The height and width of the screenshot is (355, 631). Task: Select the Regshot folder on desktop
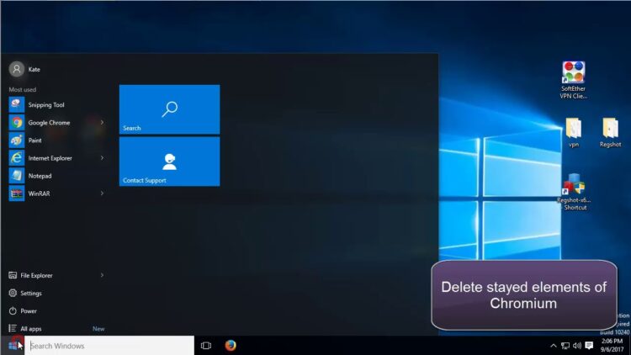click(x=610, y=132)
